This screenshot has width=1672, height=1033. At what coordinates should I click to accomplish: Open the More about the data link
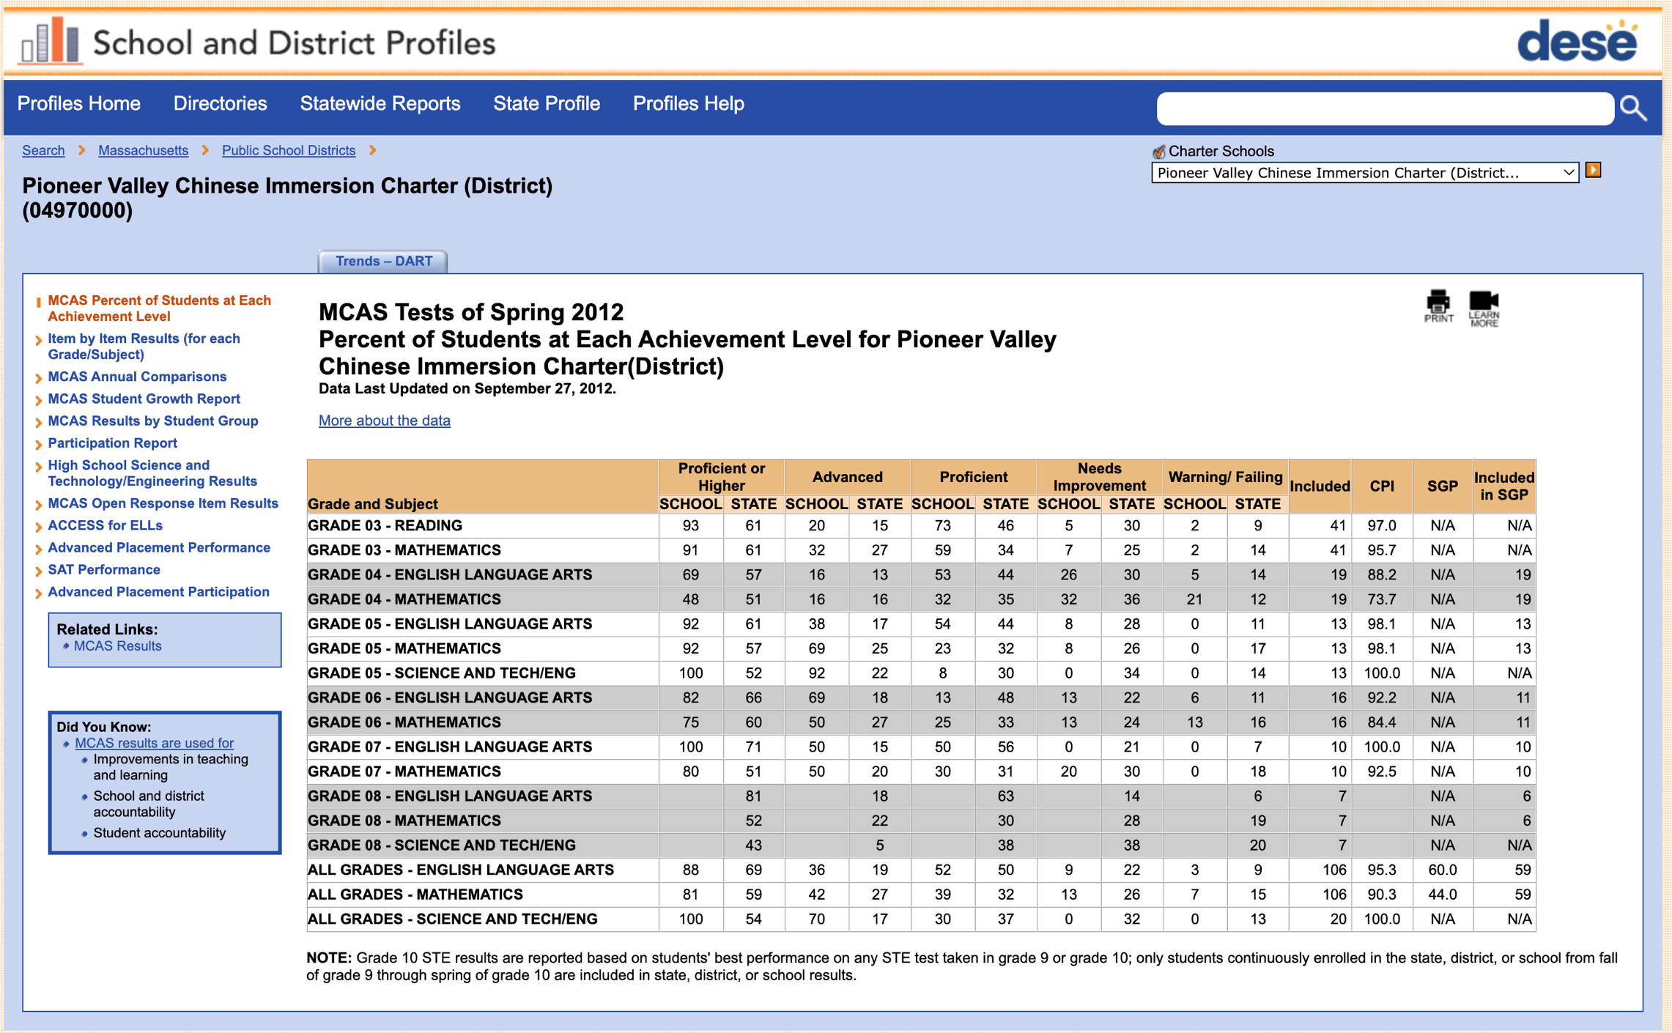click(384, 421)
